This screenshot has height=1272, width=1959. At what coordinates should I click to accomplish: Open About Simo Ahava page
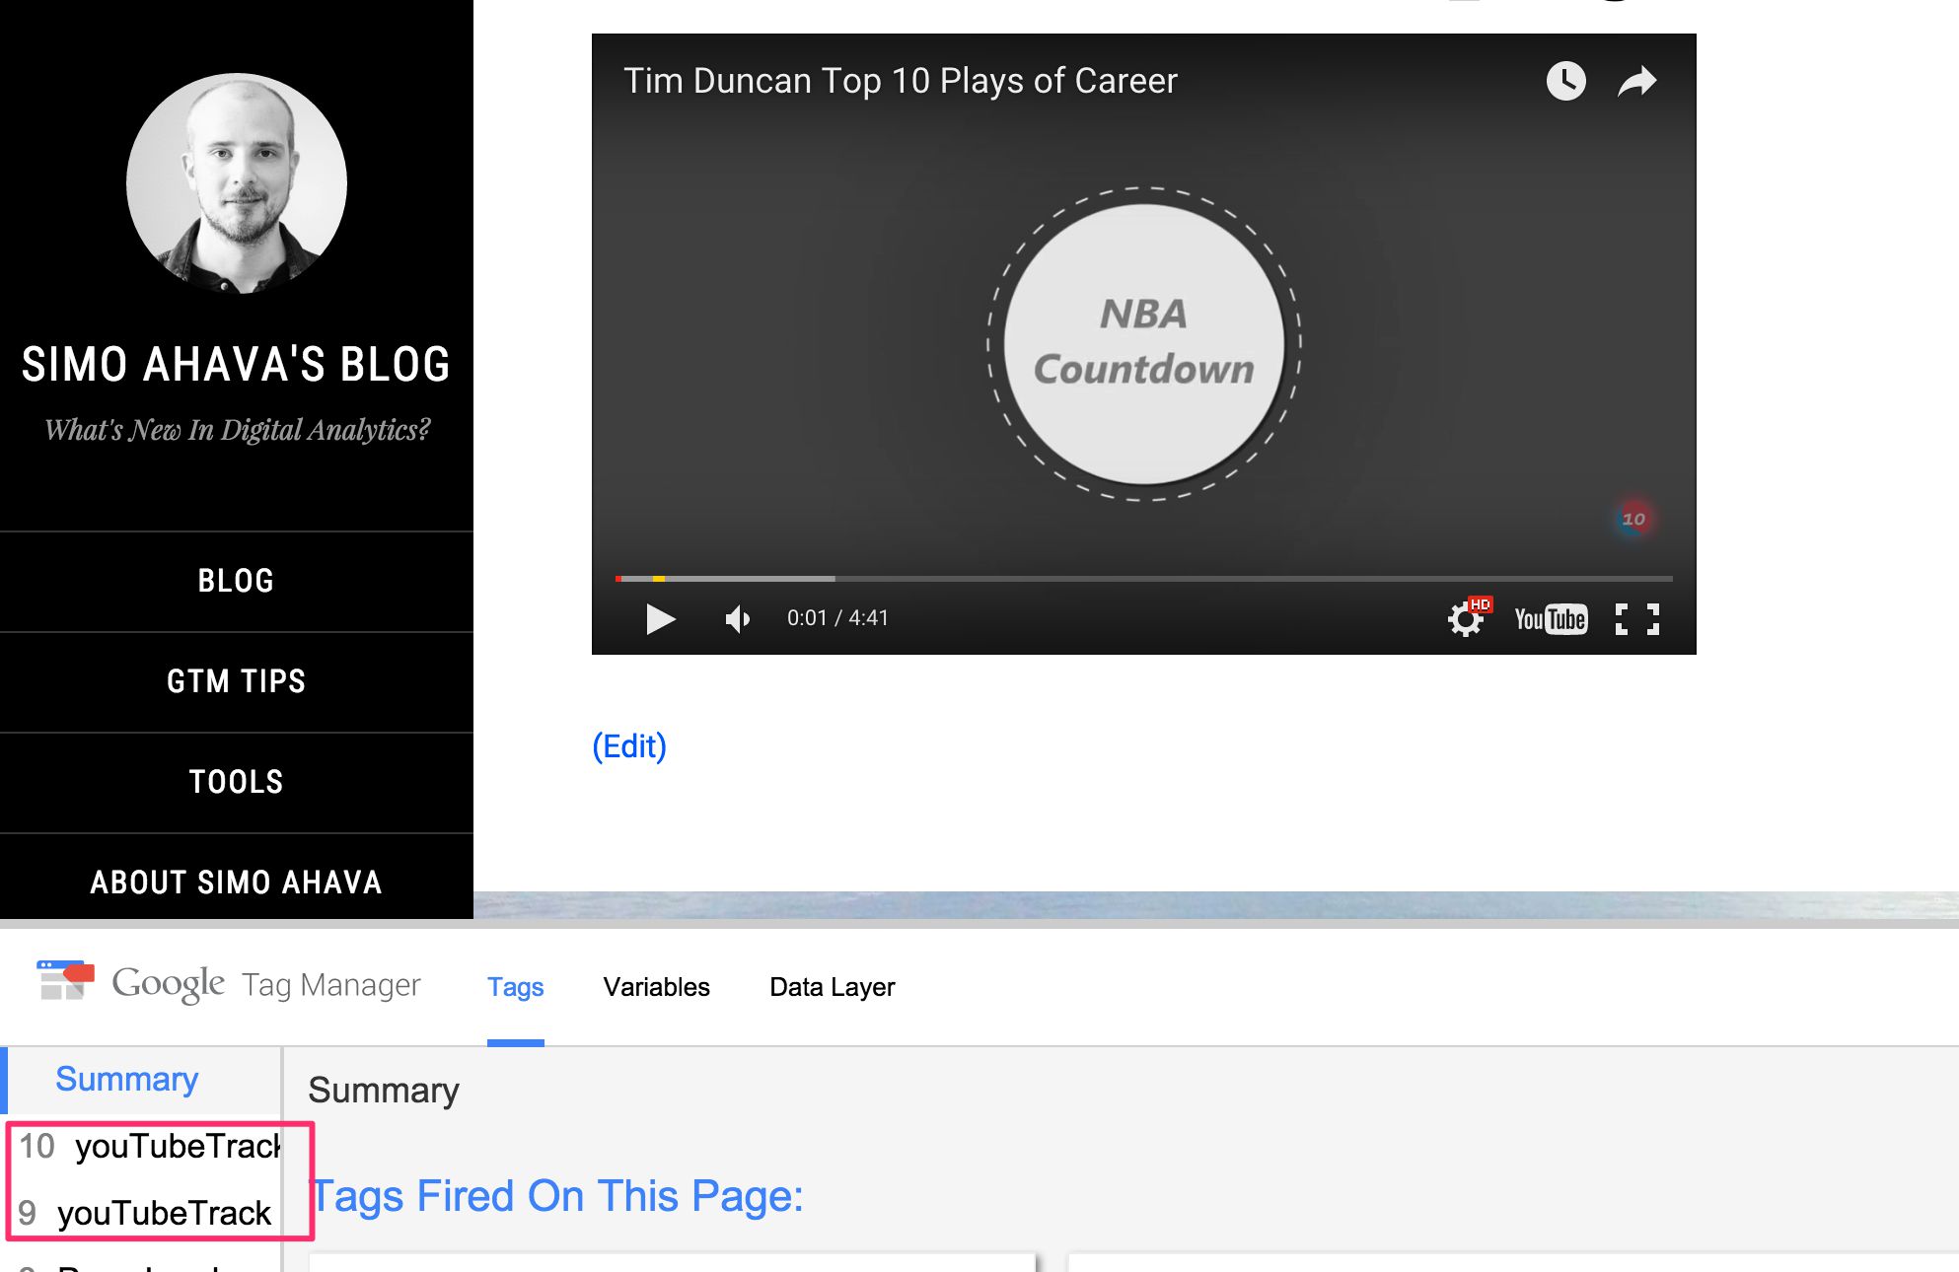pos(237,882)
